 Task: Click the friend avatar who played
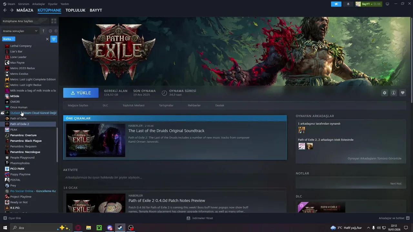point(302,130)
